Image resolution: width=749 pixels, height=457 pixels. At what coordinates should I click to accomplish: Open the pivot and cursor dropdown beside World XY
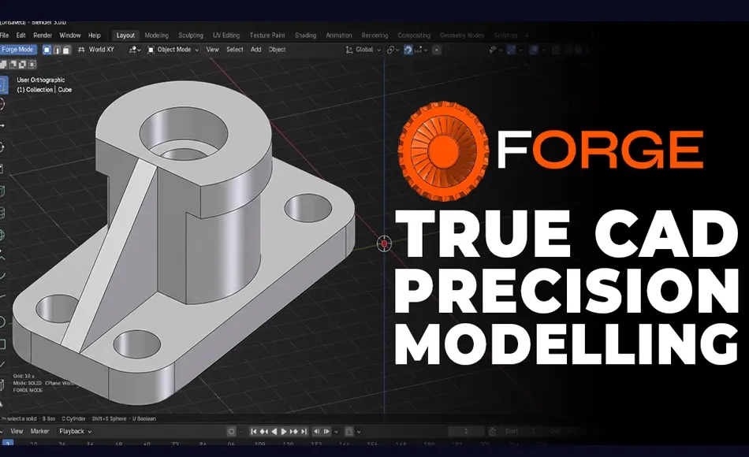(135, 50)
